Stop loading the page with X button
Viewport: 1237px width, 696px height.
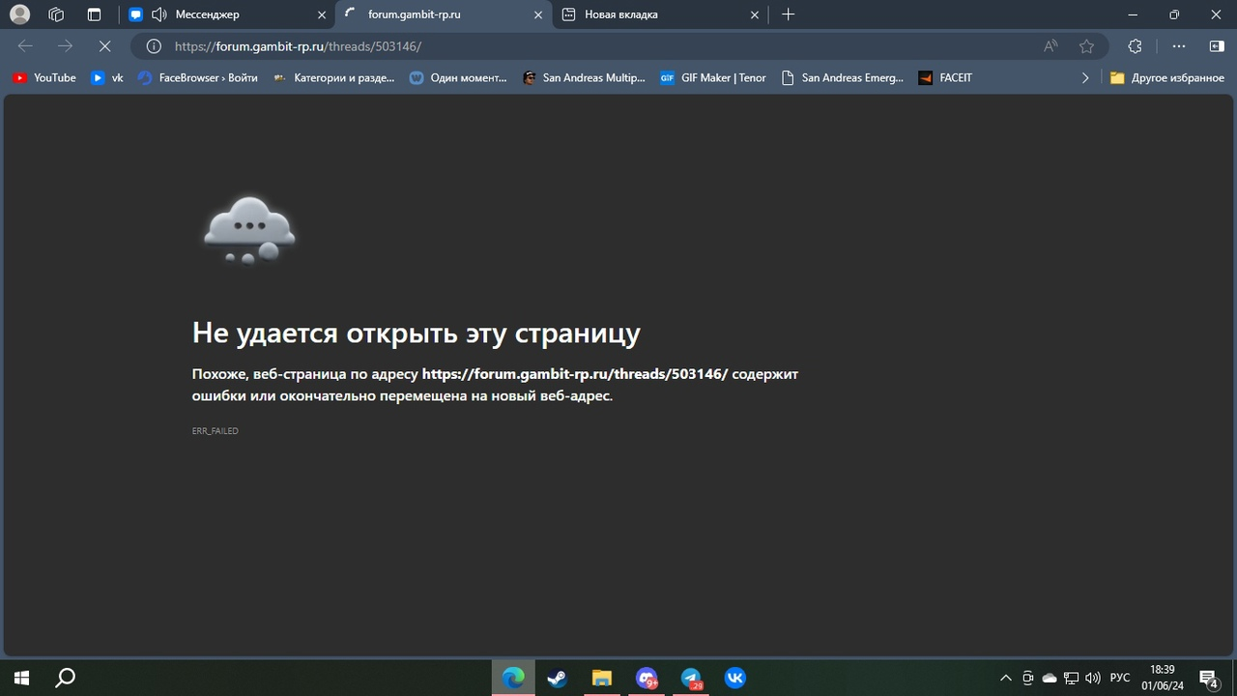105,46
